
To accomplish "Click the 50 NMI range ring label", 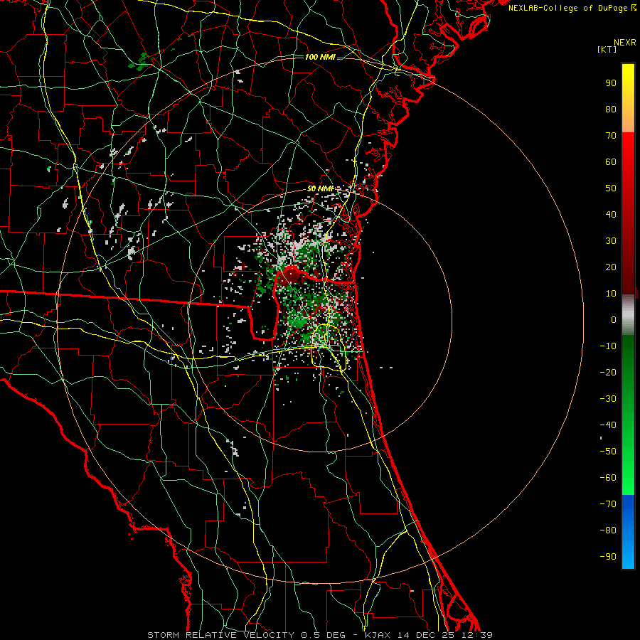I will coord(320,188).
